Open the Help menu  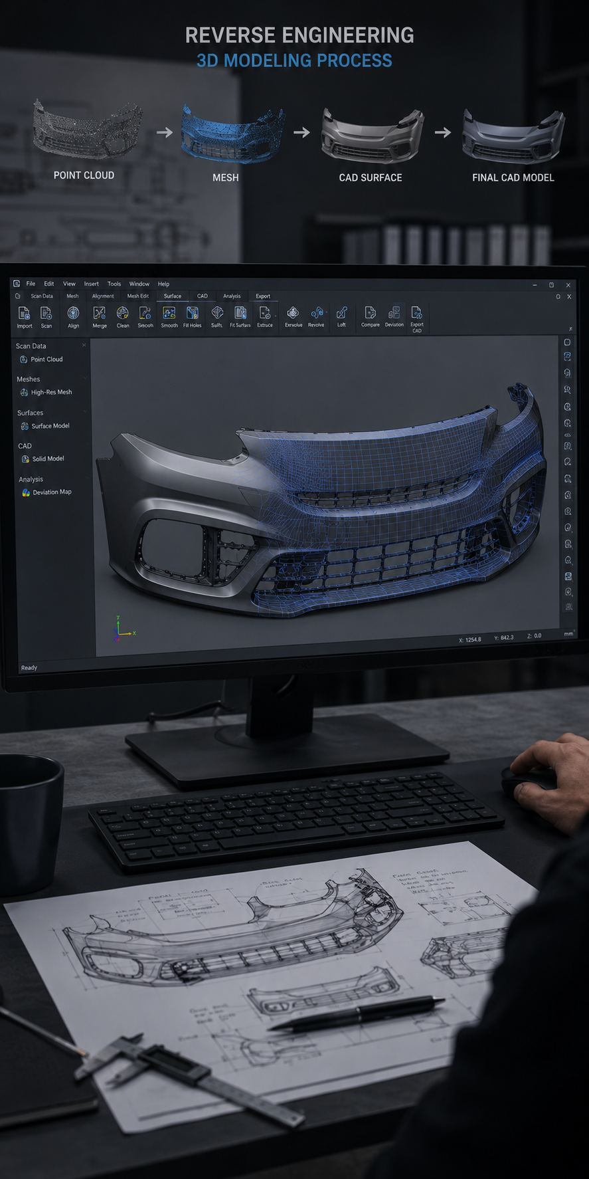pos(163,284)
